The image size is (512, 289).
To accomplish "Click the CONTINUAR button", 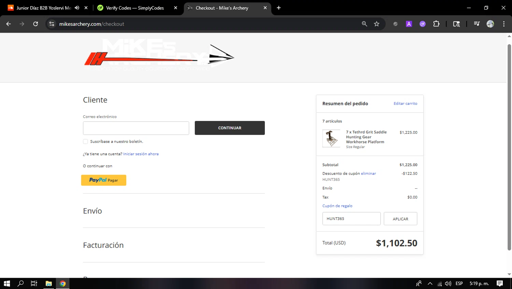I will pyautogui.click(x=230, y=128).
